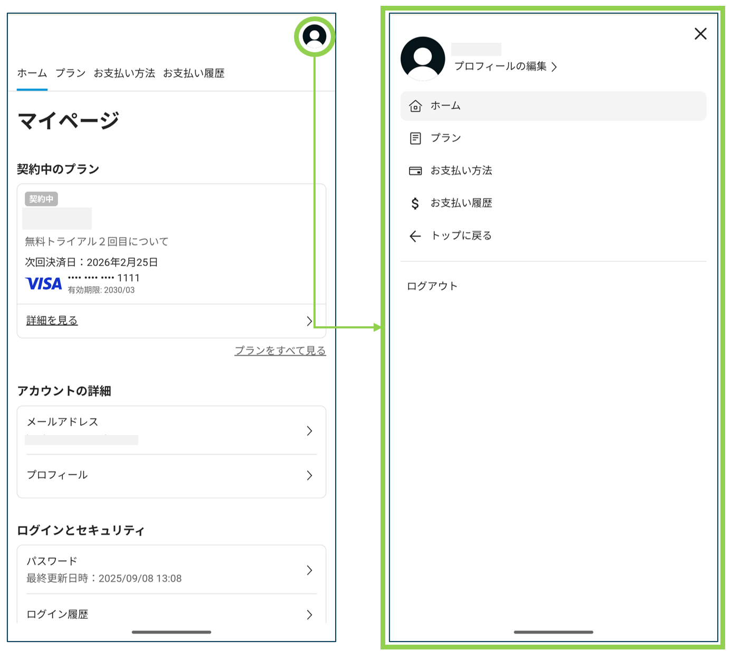Viewport: 732px width, 660px height.
Task: Click the 無料トライアル２回目について text
Action: pyautogui.click(x=97, y=242)
